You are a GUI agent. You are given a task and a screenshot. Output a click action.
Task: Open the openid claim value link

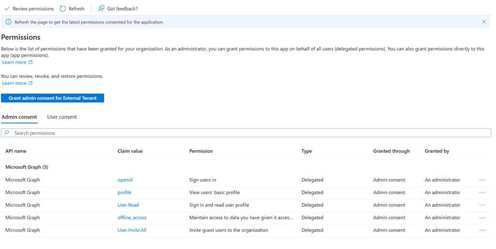click(x=125, y=180)
